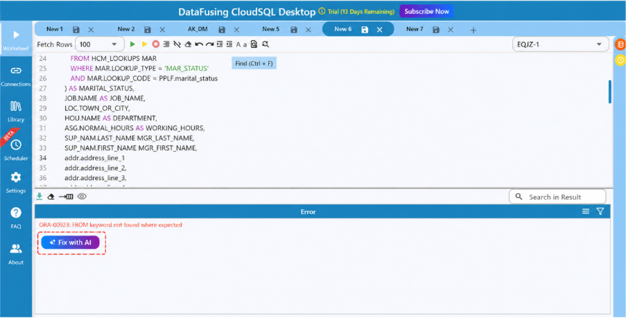Screen dimensions: 626x318
Task: Save the New 5 worksheet tab
Action: (x=294, y=30)
